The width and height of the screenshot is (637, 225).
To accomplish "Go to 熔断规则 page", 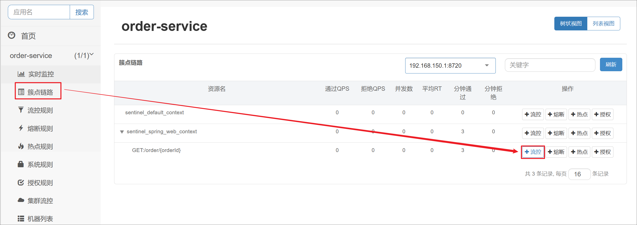I will point(40,128).
